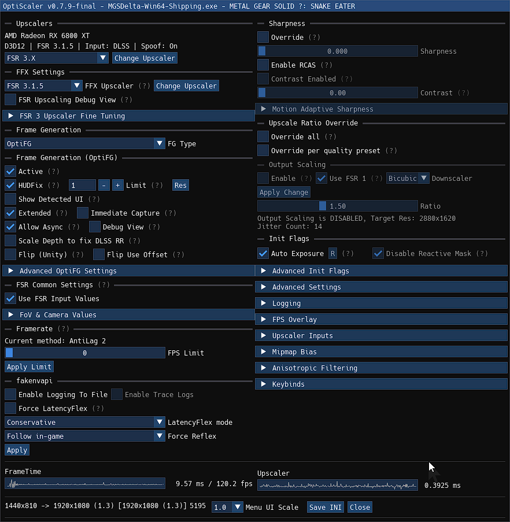Open the Follow in-game Force Reflex dropdown
Image resolution: width=510 pixels, height=522 pixels.
coord(84,436)
